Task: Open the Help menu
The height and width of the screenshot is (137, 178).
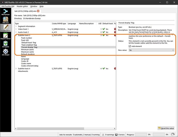Action: click(x=42, y=6)
